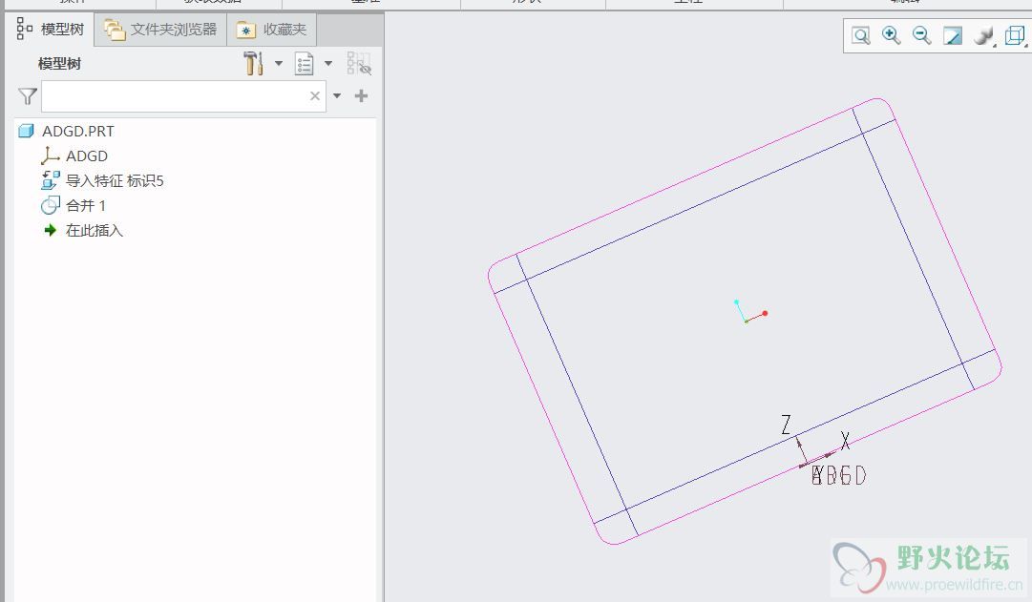Click the filter funnel icon

pos(27,96)
